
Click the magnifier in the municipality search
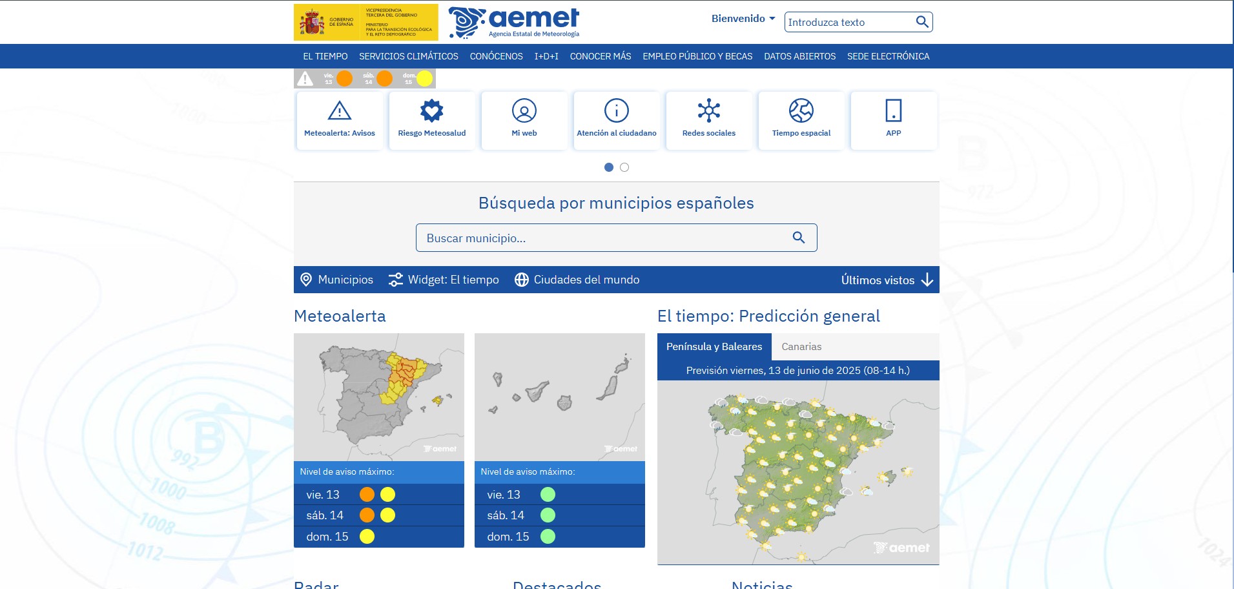(798, 238)
